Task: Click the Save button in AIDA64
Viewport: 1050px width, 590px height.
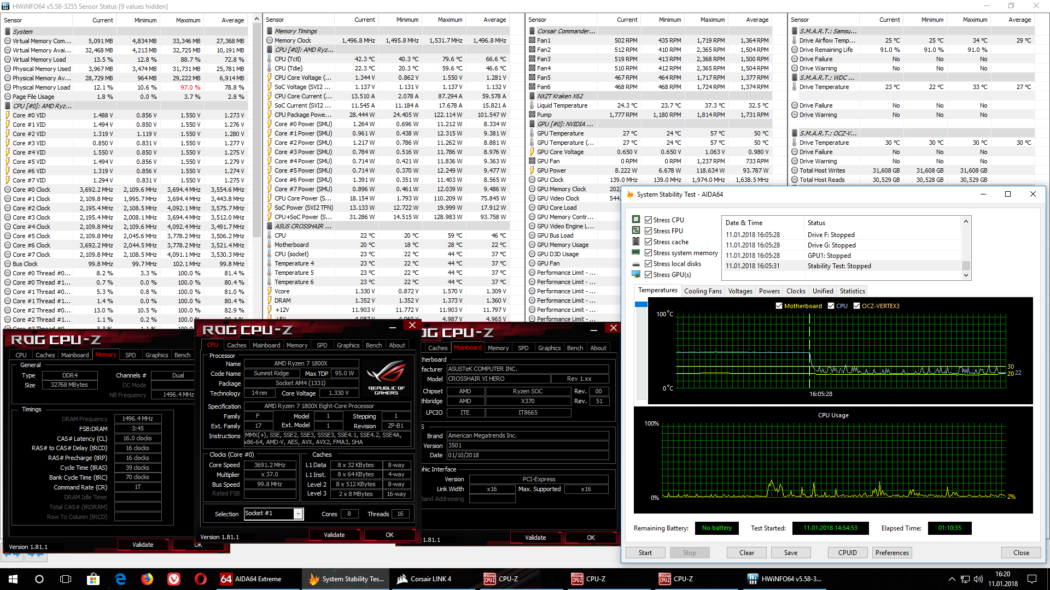Action: click(x=791, y=553)
